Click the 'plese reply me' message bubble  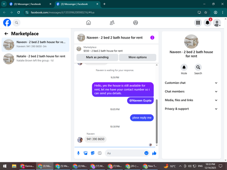point(142,118)
